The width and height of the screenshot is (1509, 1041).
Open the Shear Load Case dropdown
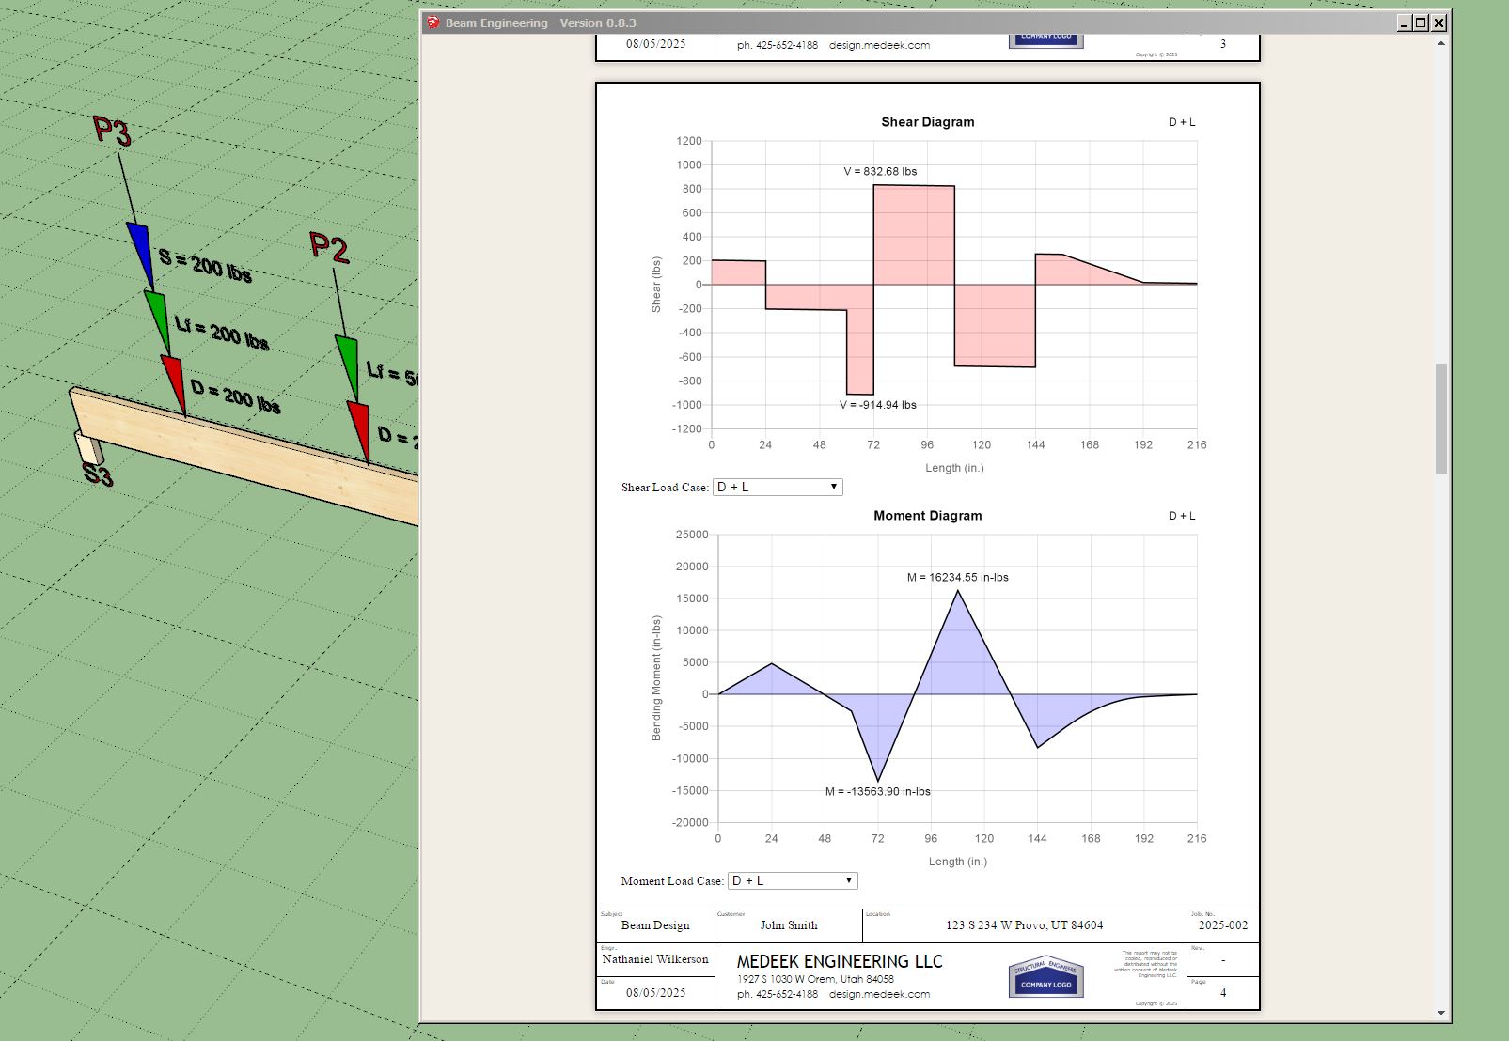pos(778,487)
